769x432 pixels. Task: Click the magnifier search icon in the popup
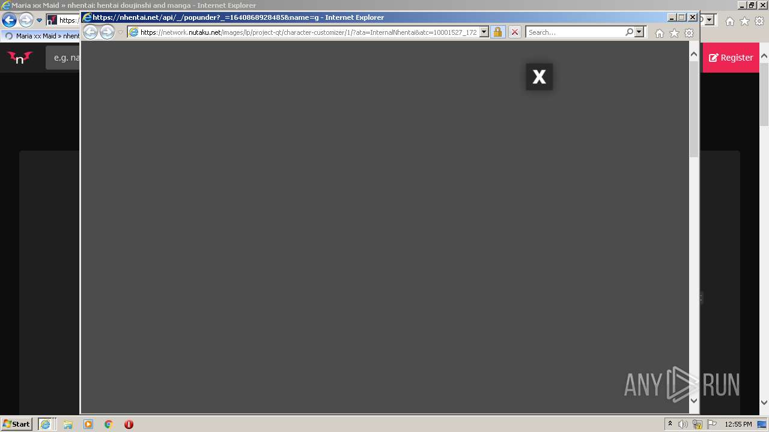click(x=629, y=32)
